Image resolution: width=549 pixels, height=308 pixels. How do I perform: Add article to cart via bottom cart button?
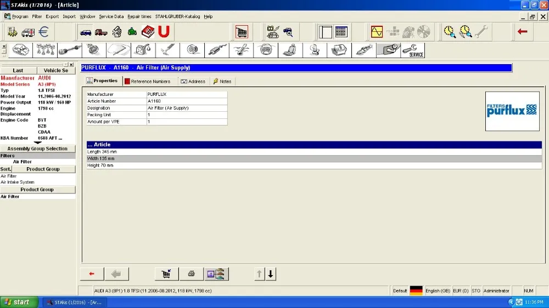[167, 274]
